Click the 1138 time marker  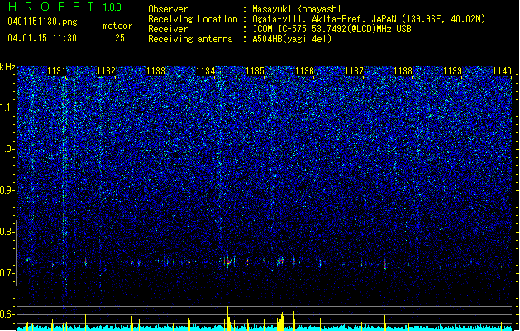pos(403,70)
